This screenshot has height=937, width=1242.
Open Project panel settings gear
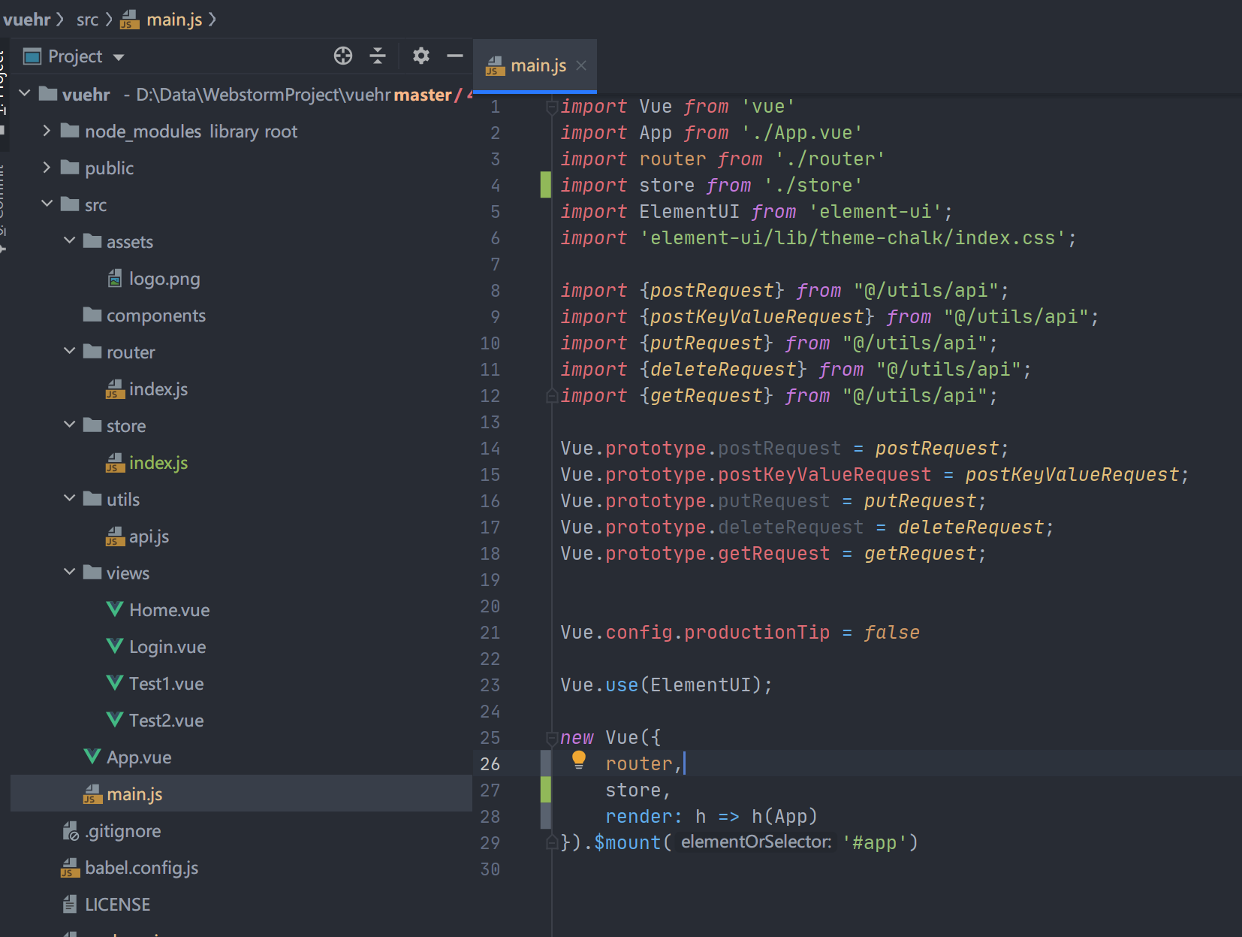tap(421, 56)
